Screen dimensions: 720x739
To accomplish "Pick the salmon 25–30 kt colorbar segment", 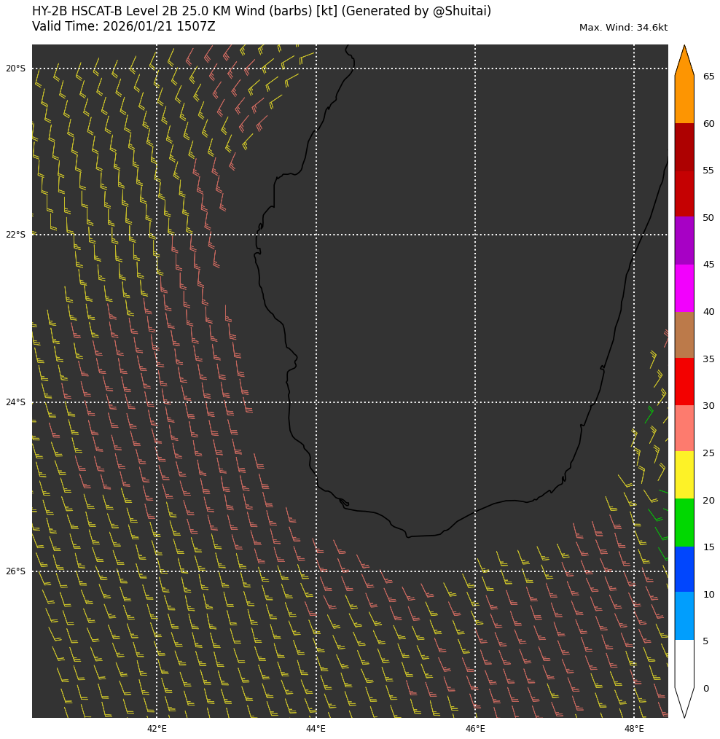I will pyautogui.click(x=684, y=429).
